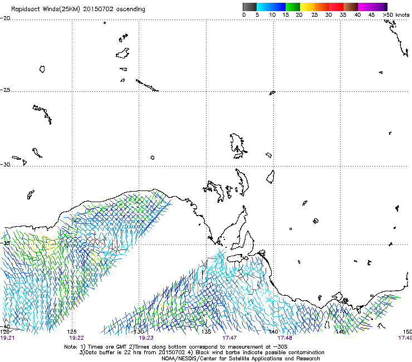Click the '-20' latitude label
The image size is (412, 362).
coord(5,18)
